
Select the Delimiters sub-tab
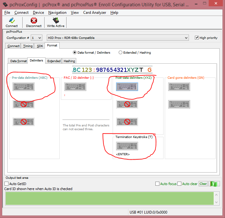click(x=36, y=61)
